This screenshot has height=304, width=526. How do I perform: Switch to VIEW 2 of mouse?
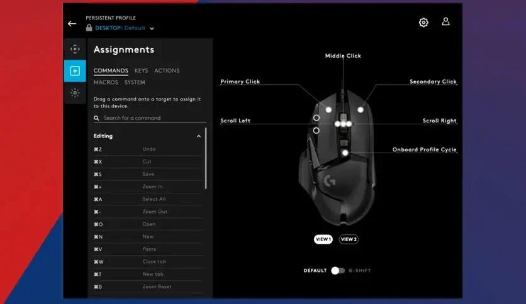coord(349,239)
